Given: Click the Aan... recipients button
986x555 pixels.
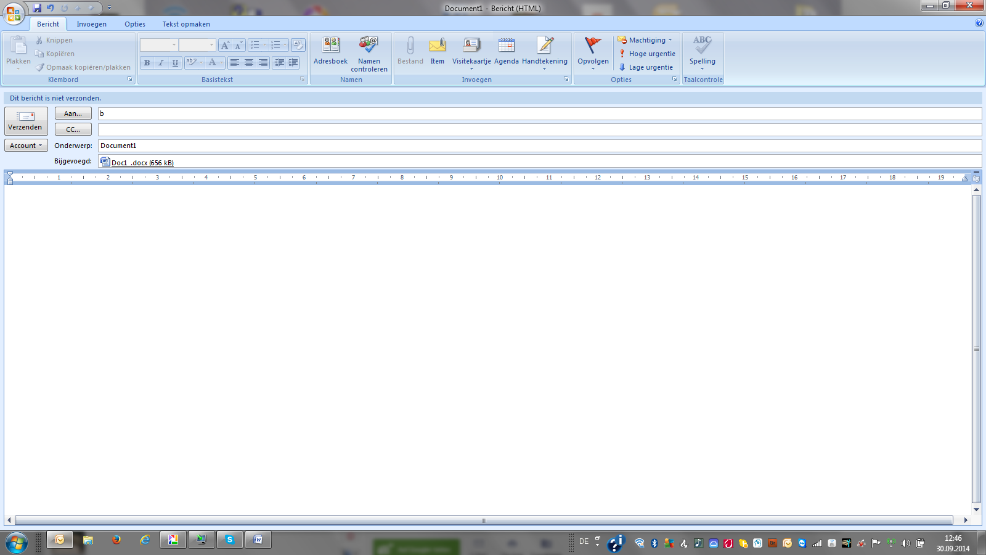Looking at the screenshot, I should click(73, 113).
